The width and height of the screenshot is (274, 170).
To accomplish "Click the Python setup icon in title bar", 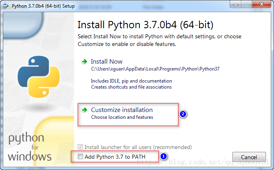I will pyautogui.click(x=6, y=6).
